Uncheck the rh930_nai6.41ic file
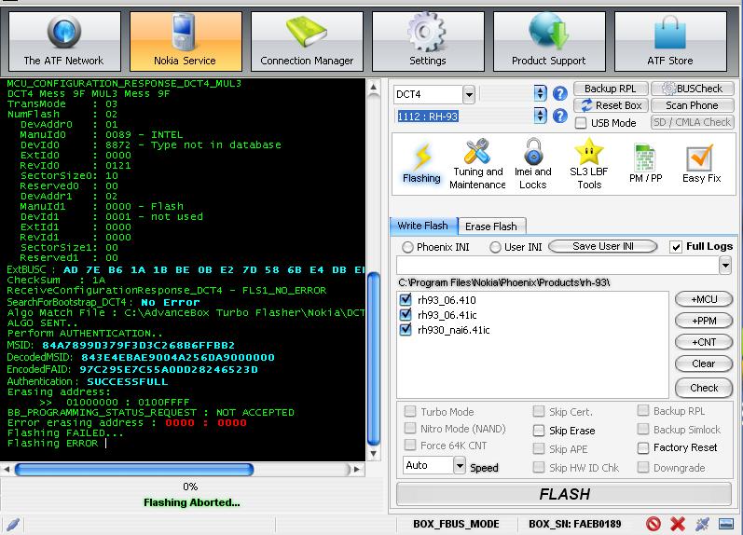Image resolution: width=743 pixels, height=535 pixels. pyautogui.click(x=406, y=329)
